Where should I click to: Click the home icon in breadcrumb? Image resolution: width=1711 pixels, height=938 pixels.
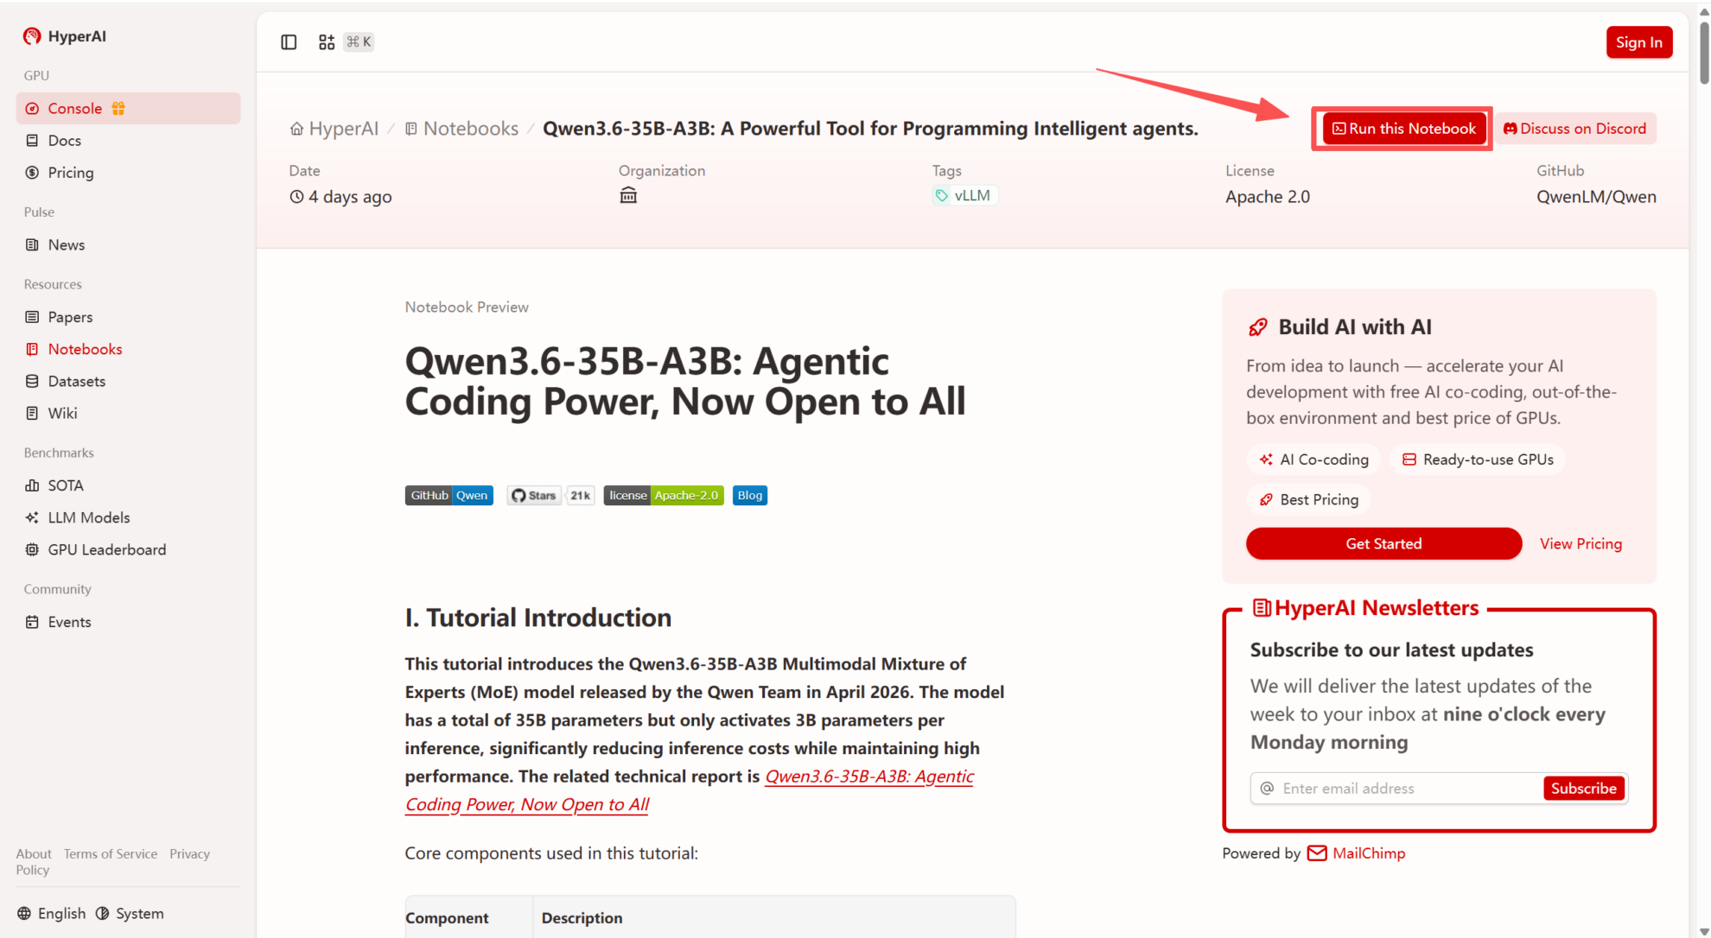tap(296, 129)
